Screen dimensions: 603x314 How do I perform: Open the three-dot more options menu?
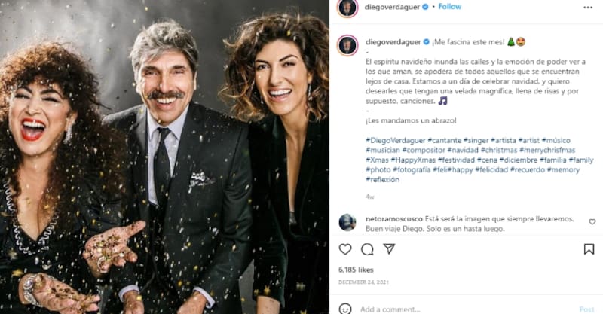coord(588,7)
